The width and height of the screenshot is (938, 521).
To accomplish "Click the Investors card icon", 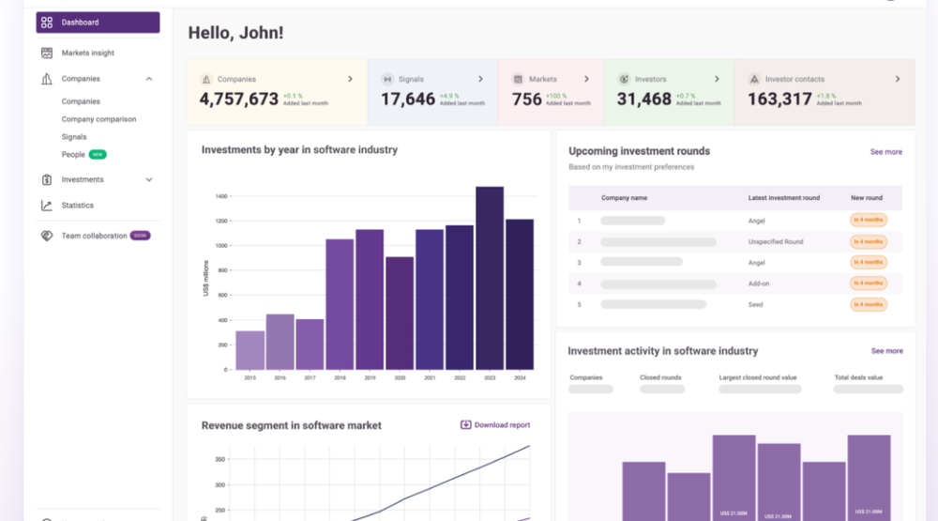I will pyautogui.click(x=624, y=79).
